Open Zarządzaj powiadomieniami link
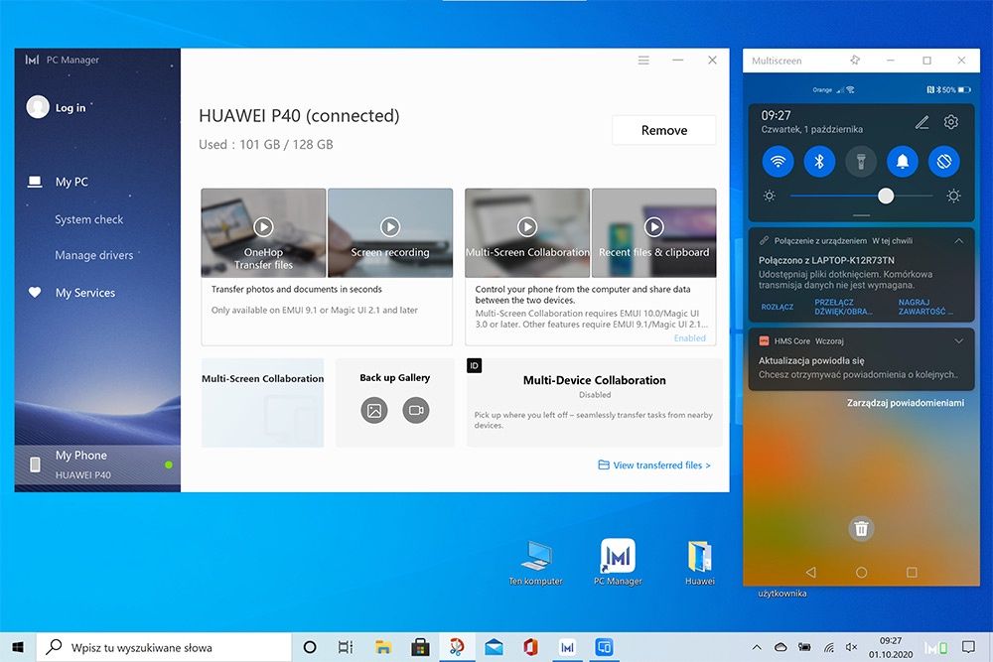The width and height of the screenshot is (993, 662). (906, 403)
